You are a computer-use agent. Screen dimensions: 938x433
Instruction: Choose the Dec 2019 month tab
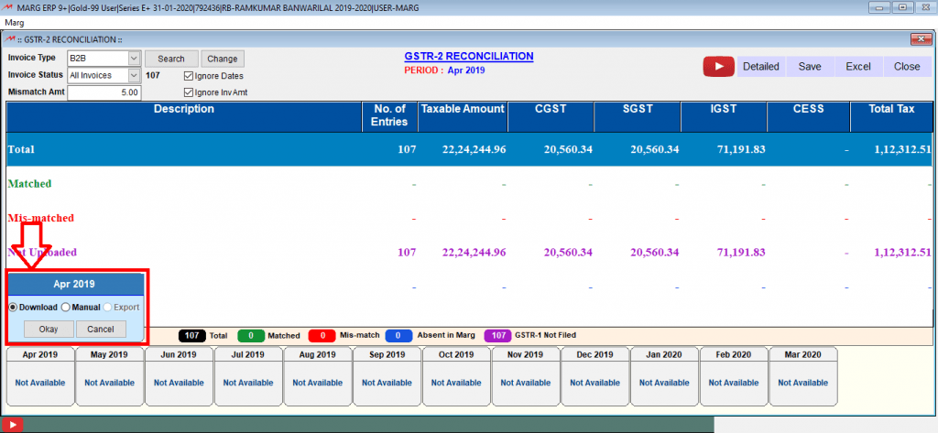595,375
